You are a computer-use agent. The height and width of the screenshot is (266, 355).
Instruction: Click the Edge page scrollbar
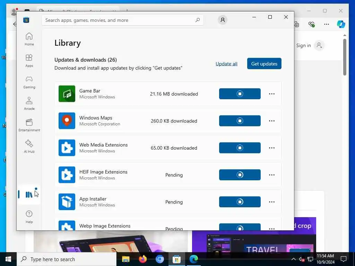click(x=345, y=57)
